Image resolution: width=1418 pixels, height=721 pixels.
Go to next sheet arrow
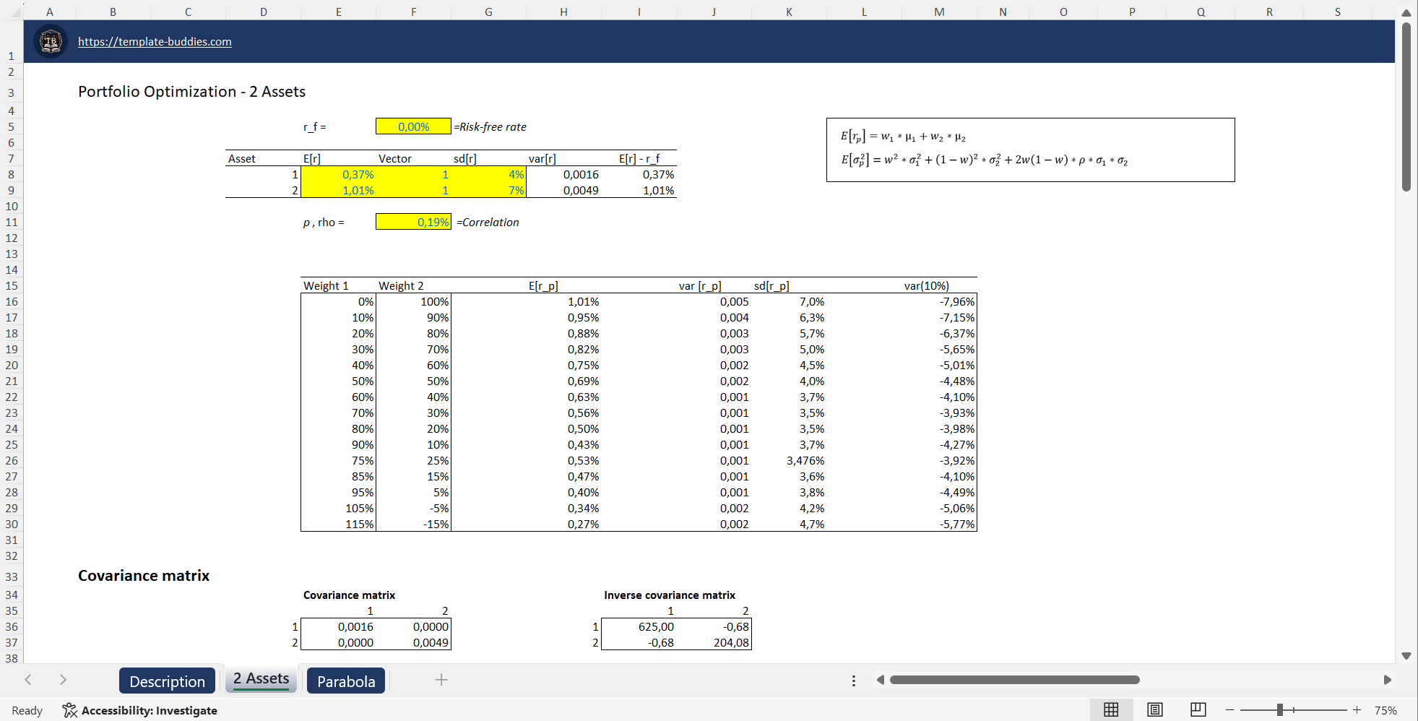(63, 680)
